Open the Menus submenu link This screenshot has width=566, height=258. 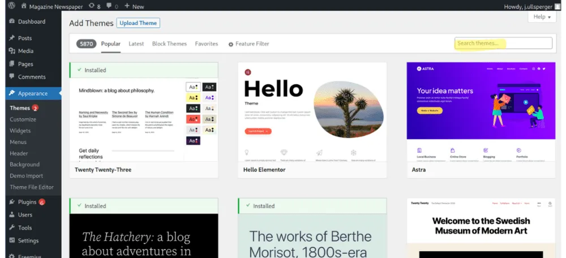click(x=18, y=142)
